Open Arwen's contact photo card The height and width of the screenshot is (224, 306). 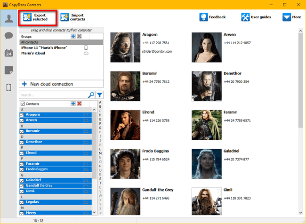point(207,48)
